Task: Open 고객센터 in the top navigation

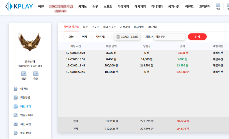Action: [205, 7]
